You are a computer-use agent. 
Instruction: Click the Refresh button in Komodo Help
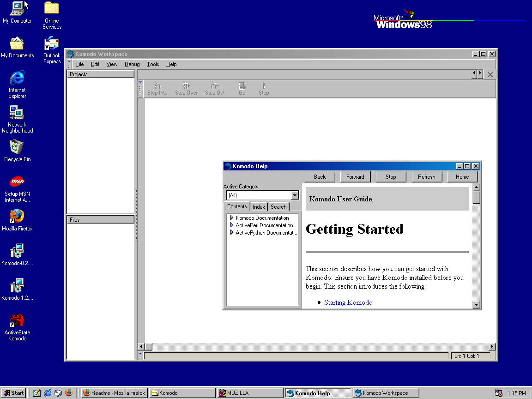[x=427, y=177]
